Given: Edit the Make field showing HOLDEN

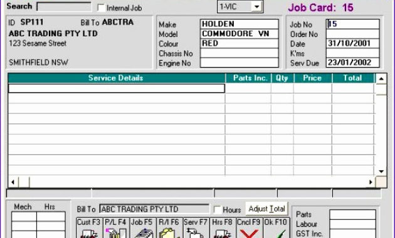Looking at the screenshot, I should [x=240, y=24].
